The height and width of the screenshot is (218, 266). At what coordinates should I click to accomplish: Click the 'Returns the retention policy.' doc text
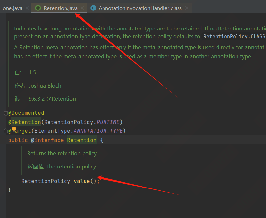pos(63,153)
